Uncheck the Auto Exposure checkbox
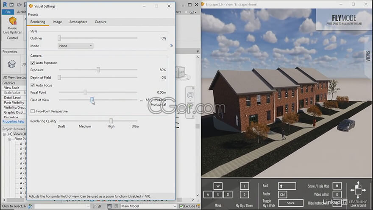The width and height of the screenshot is (373, 210). coord(33,63)
